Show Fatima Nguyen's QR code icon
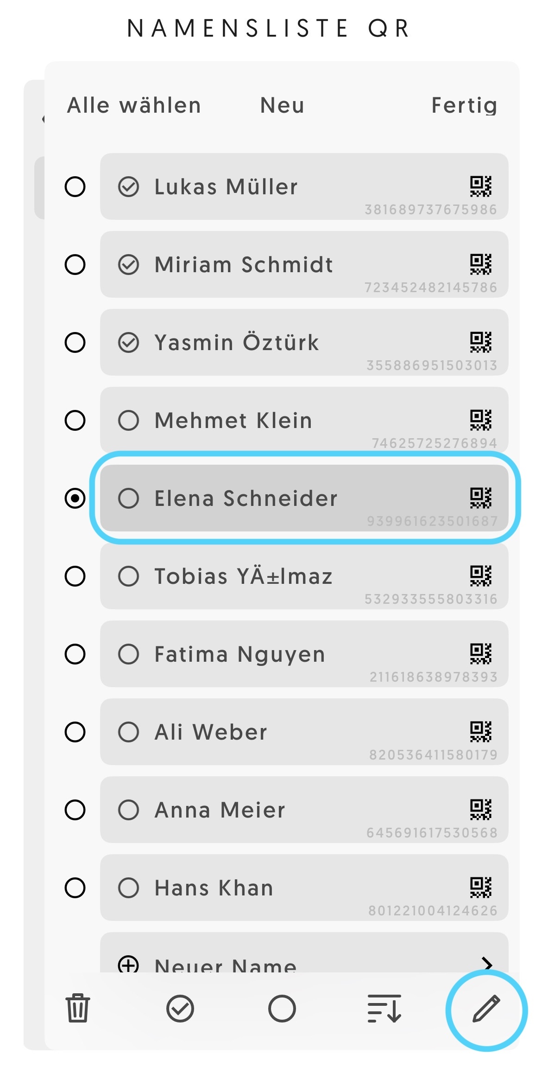The width and height of the screenshot is (542, 1080). [x=481, y=654]
